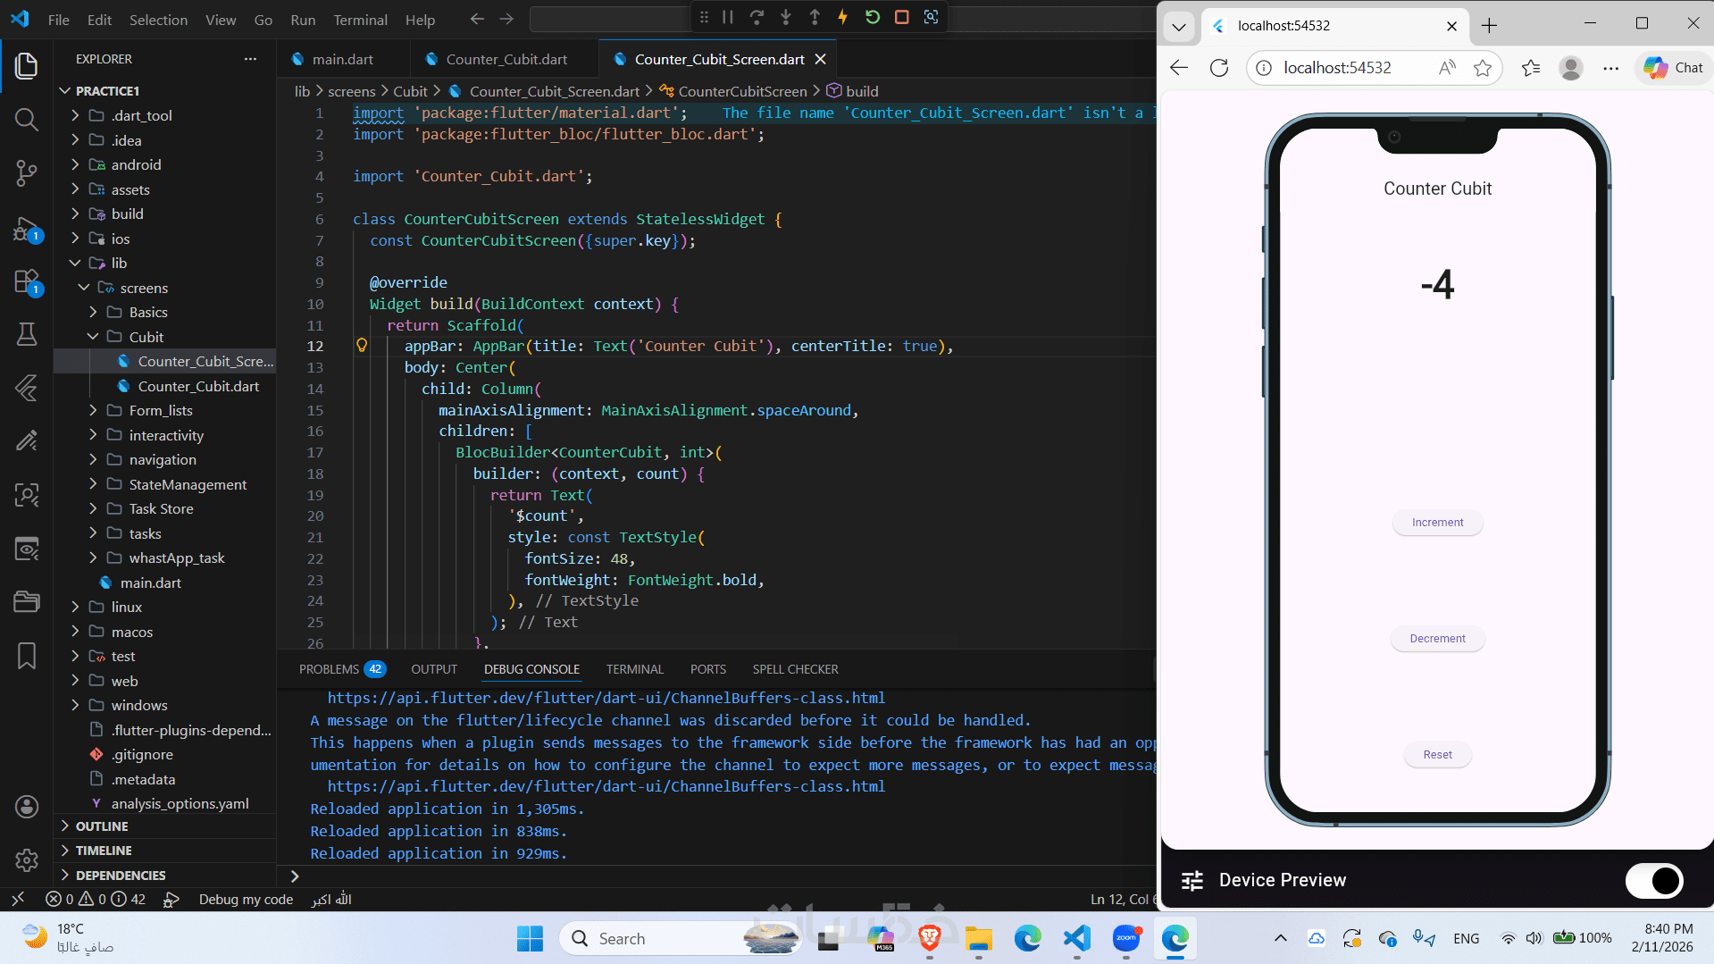Open the Extensions view
Image resolution: width=1714 pixels, height=964 pixels.
27,282
